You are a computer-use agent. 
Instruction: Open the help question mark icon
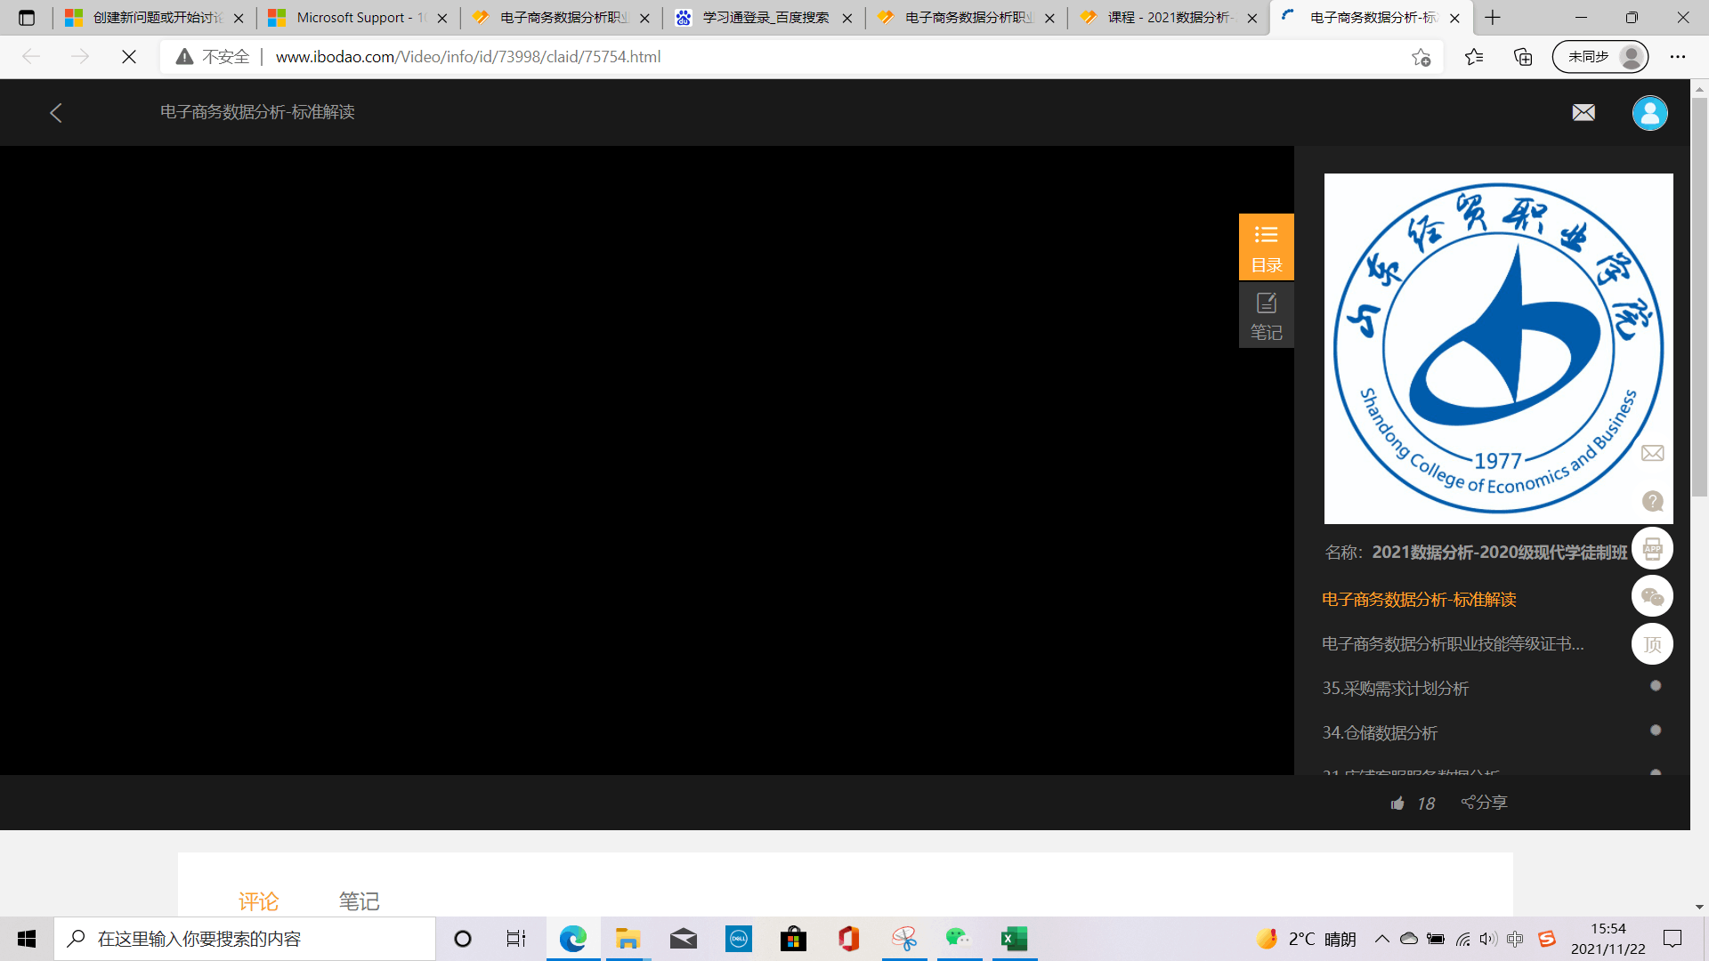click(1652, 501)
